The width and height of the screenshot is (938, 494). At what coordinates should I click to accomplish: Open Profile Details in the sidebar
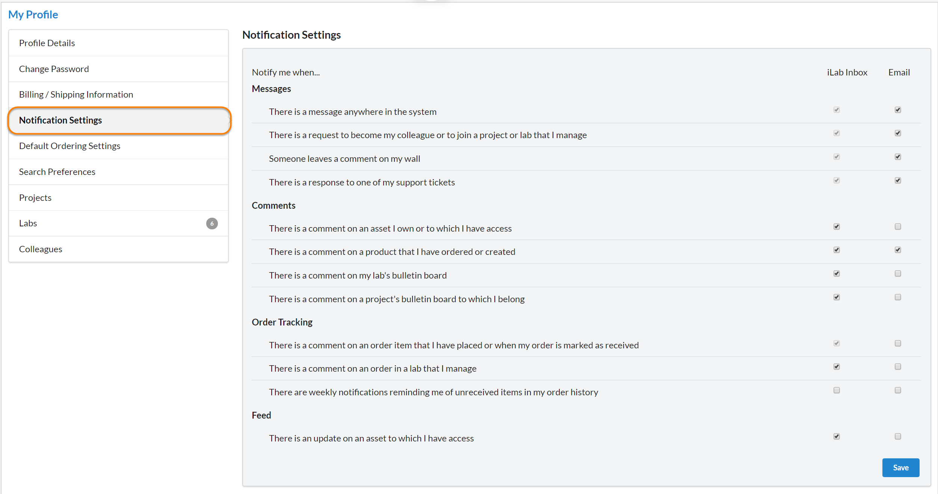(47, 43)
